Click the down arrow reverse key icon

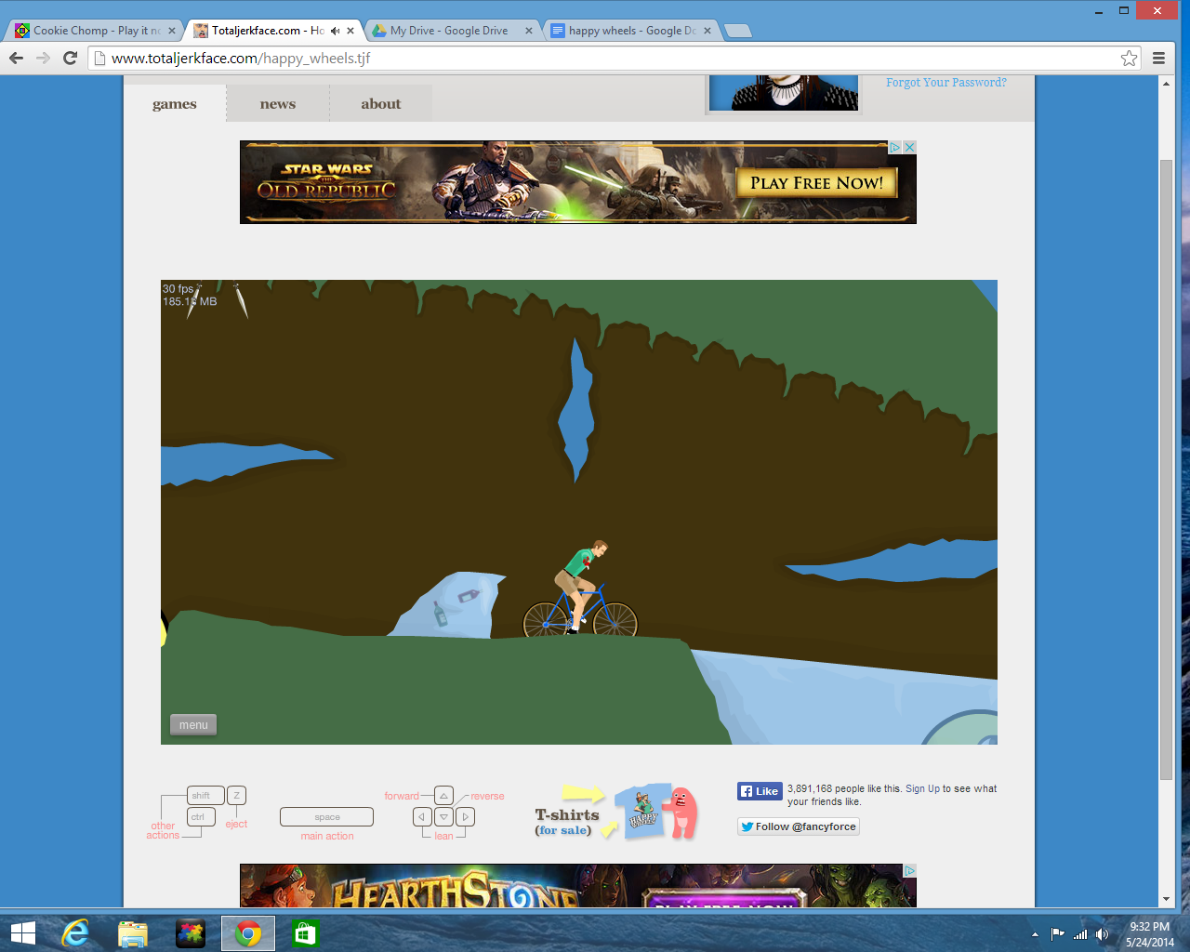click(443, 817)
